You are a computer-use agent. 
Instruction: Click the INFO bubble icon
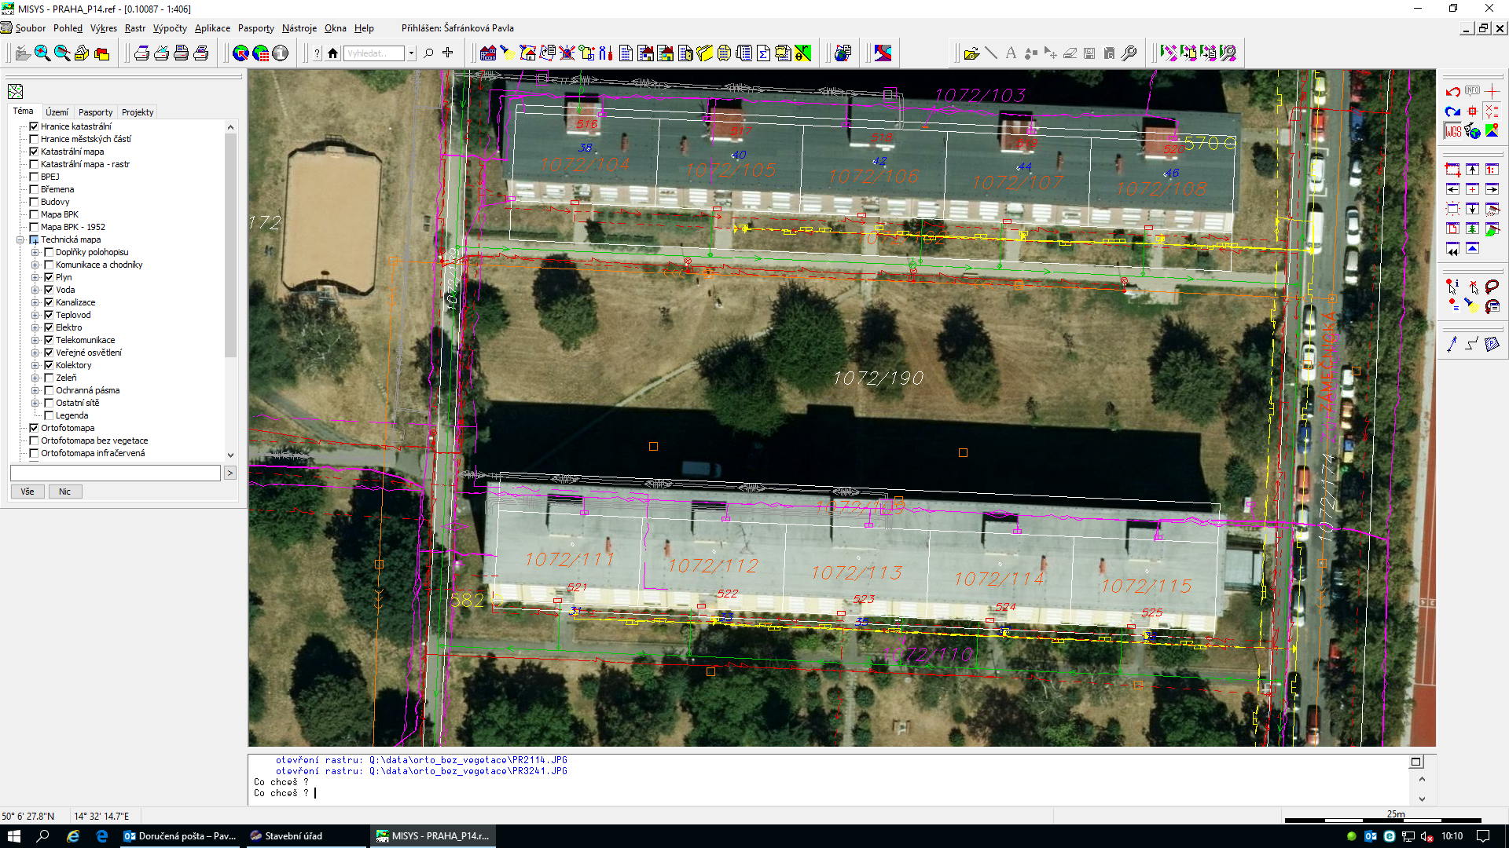point(1472,91)
